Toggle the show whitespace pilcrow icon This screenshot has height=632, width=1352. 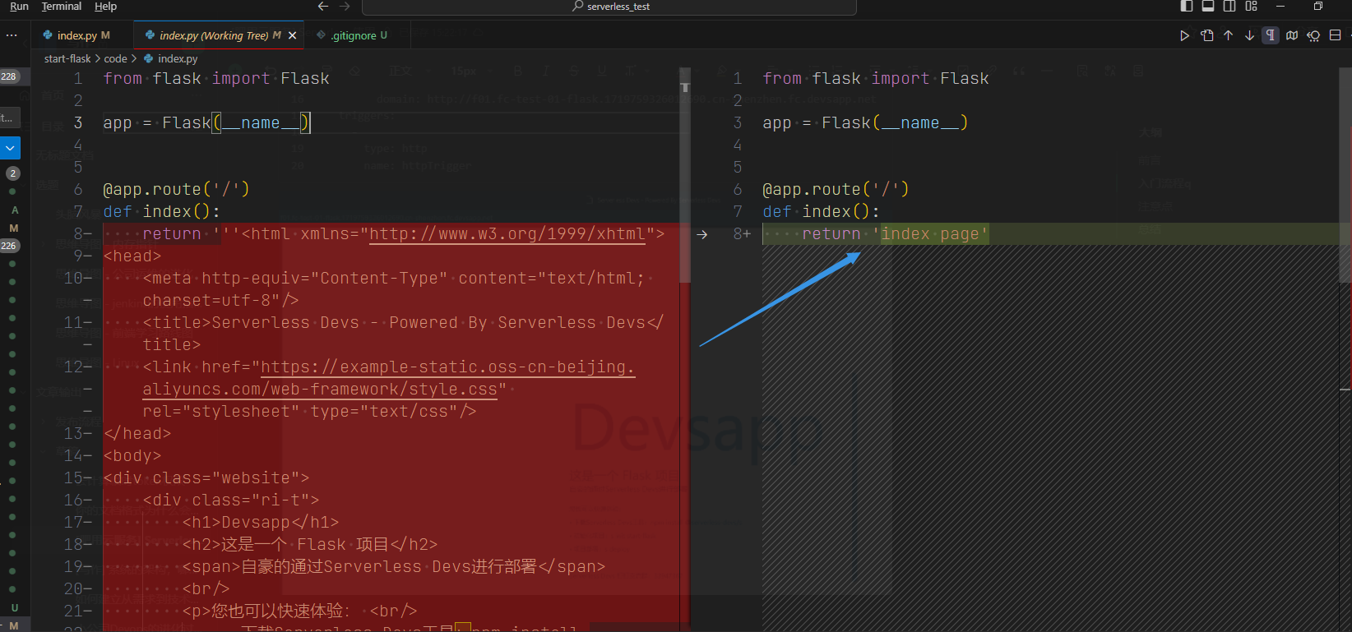[x=1271, y=35]
